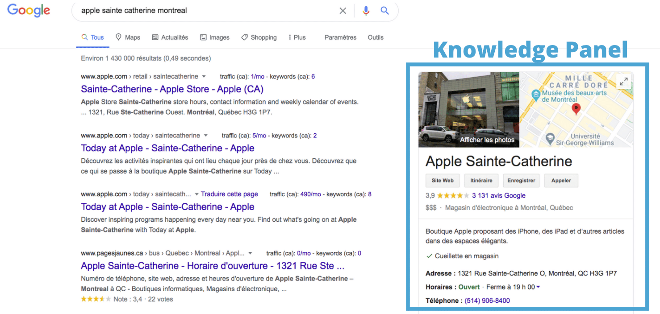660x314 pixels.
Task: Click the Itinéraire button
Action: (x=481, y=180)
